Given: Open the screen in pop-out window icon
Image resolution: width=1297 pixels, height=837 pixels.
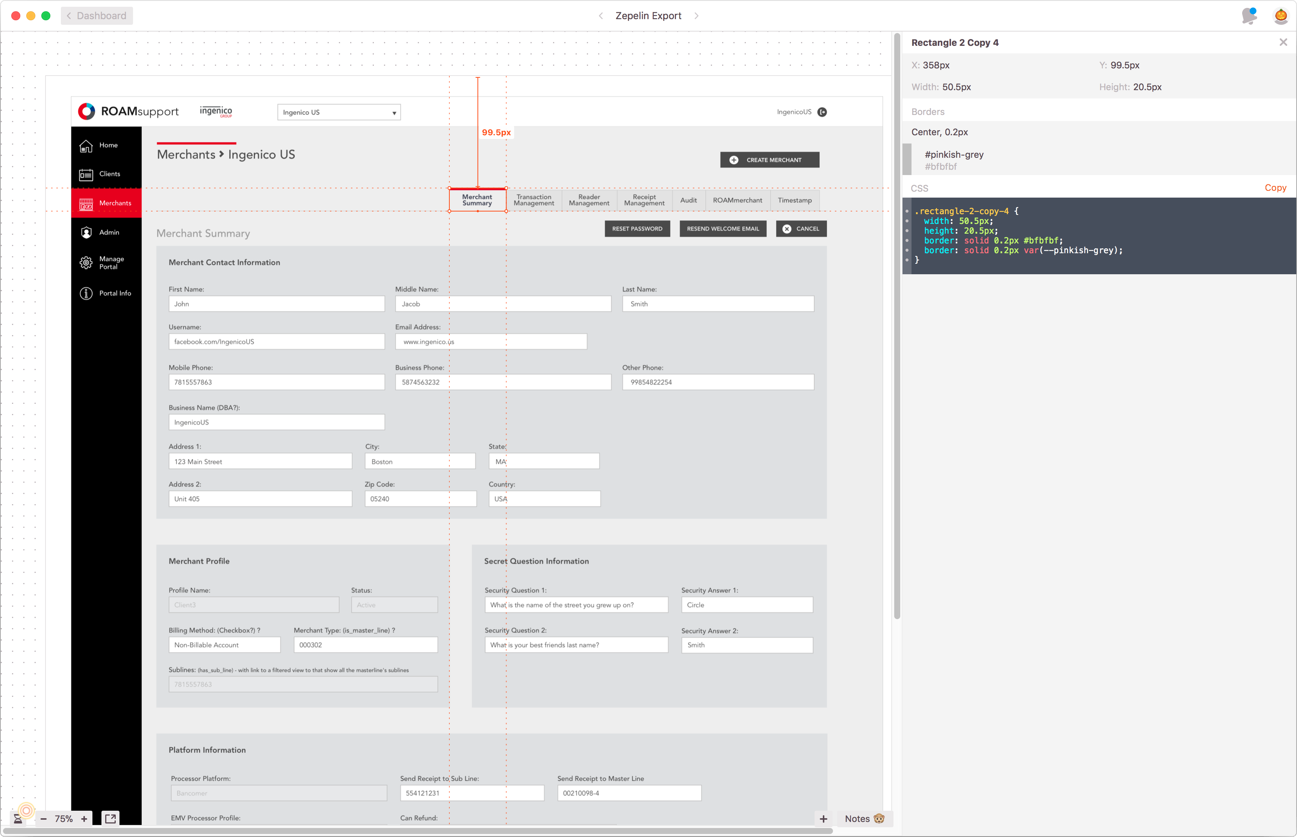Looking at the screenshot, I should pos(110,819).
